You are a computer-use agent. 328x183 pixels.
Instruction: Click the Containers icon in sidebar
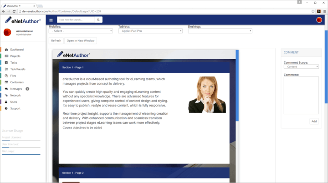(6, 82)
